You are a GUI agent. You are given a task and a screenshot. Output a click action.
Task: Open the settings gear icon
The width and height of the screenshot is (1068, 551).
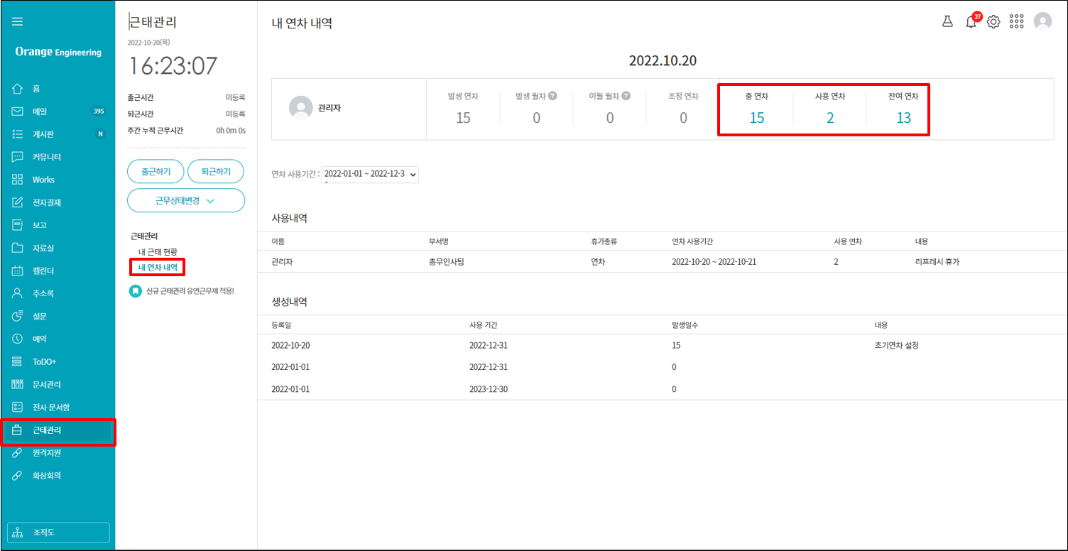[993, 22]
